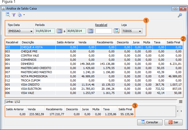Open the print options dropdown arrow

tap(24, 15)
